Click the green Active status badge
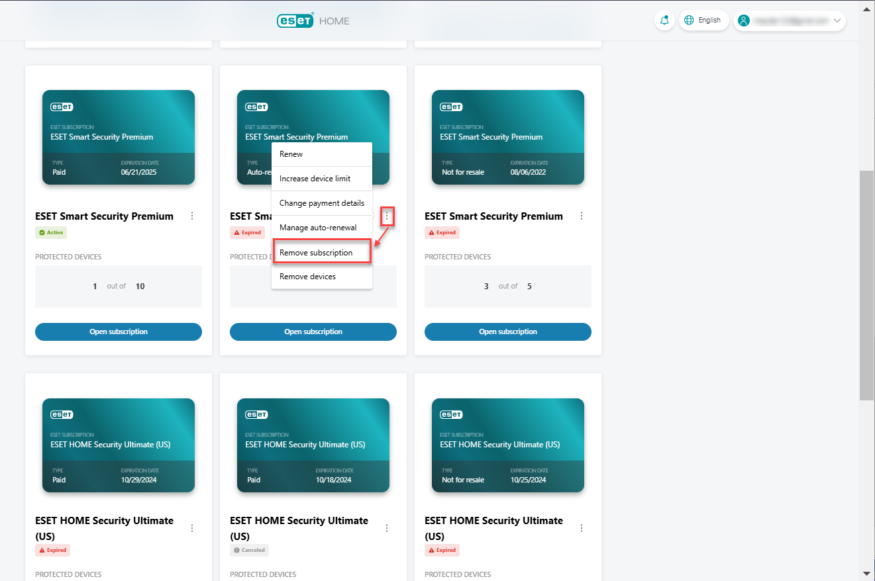The width and height of the screenshot is (875, 581). (x=51, y=232)
